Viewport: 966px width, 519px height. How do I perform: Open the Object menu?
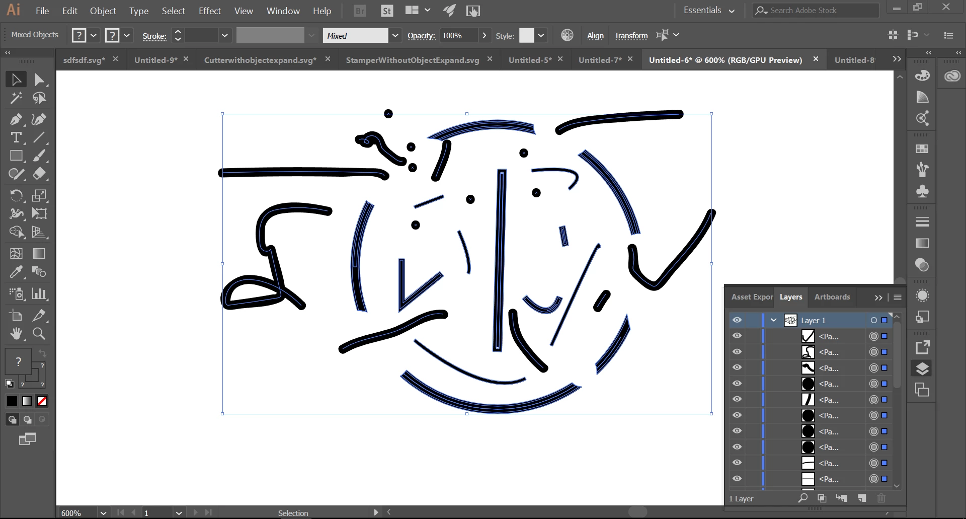pos(103,11)
